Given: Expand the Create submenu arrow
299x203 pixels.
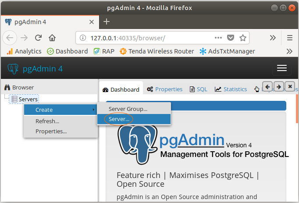Looking at the screenshot, I should tap(93, 110).
